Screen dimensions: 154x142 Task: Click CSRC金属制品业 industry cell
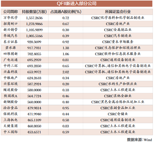(118, 30)
